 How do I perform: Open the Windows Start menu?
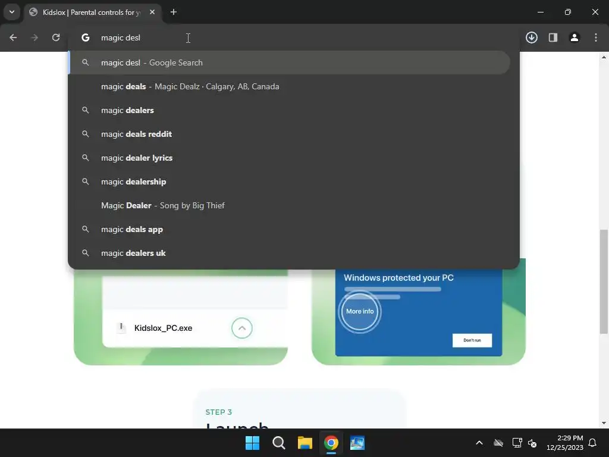[x=252, y=443]
